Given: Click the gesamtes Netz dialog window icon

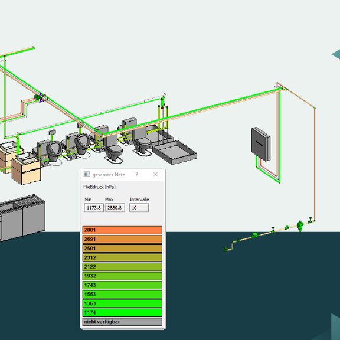Looking at the screenshot, I should [x=87, y=174].
